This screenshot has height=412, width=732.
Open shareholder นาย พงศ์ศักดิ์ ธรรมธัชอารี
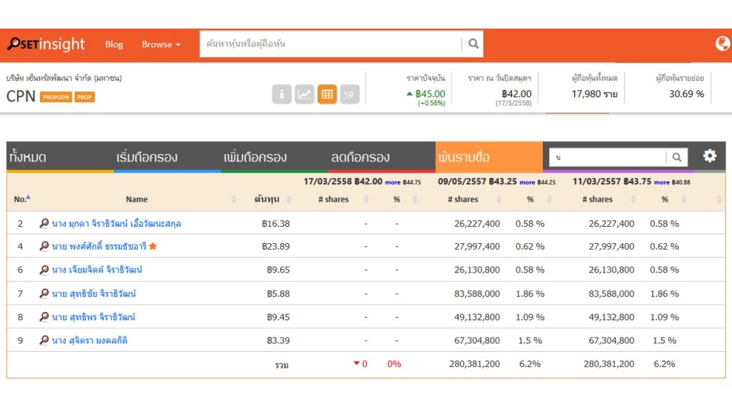[x=99, y=246]
